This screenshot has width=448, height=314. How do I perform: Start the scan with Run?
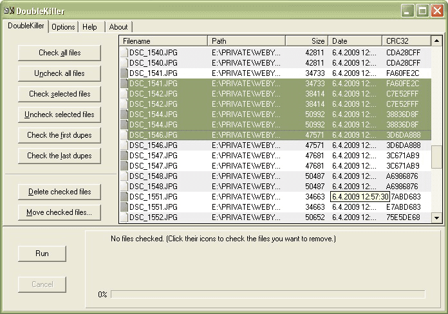tap(42, 254)
